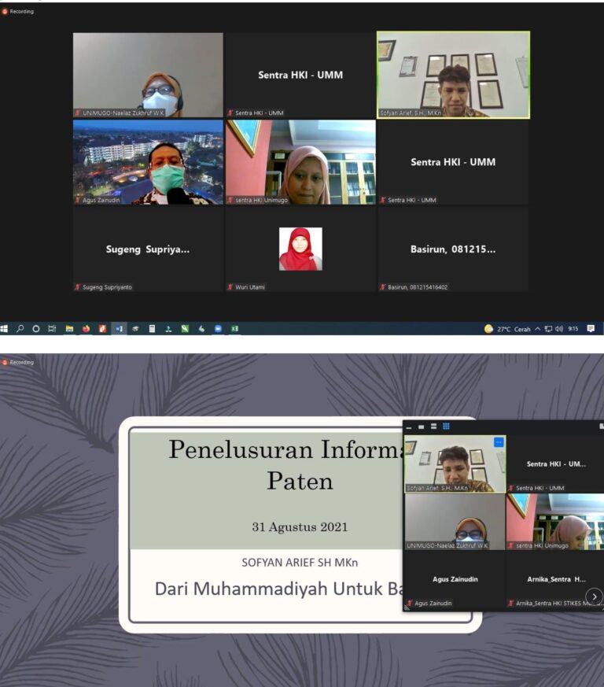604x687 pixels.
Task: Switch to Microsoft Word in taskbar
Action: click(119, 329)
